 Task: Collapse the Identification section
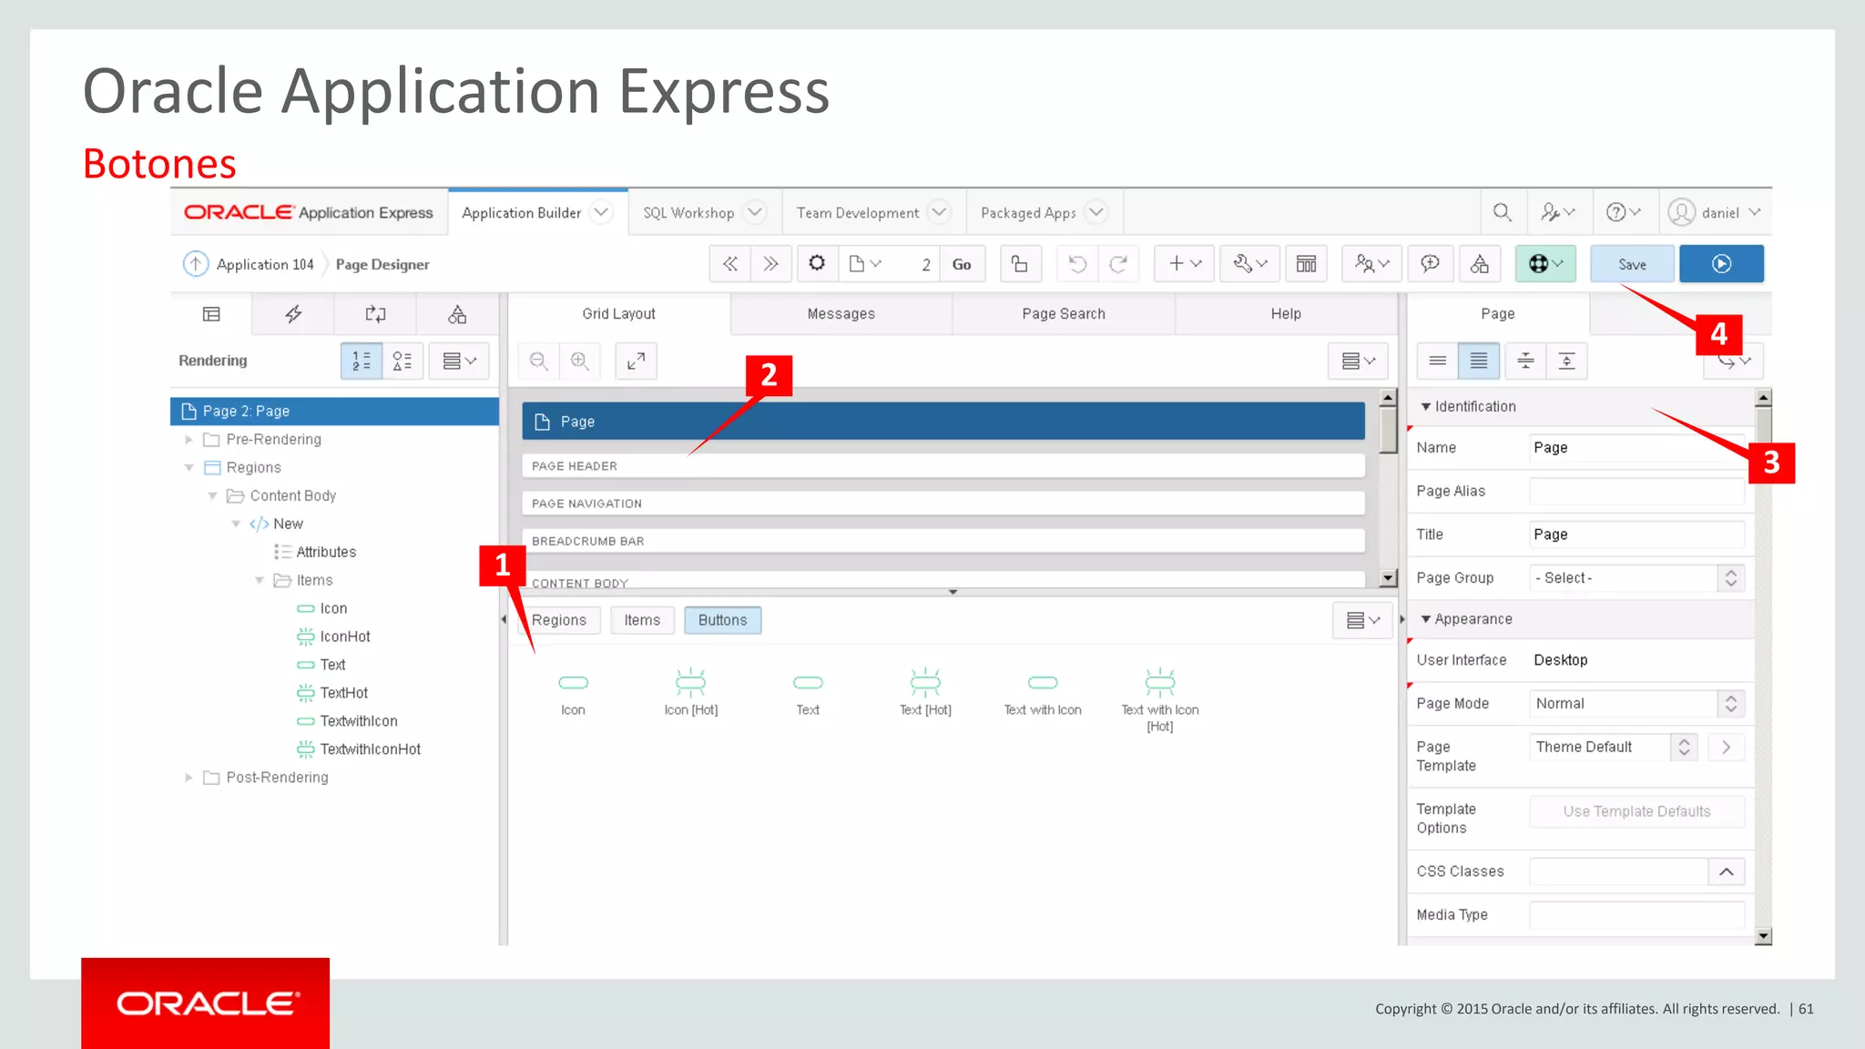[1426, 406]
